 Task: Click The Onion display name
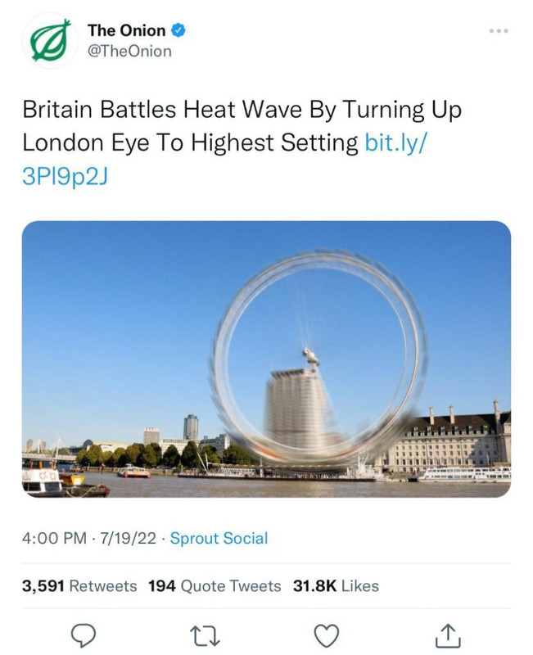(127, 30)
